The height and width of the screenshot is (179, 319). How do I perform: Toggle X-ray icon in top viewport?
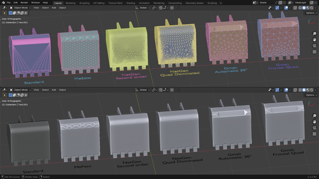pos(295,8)
